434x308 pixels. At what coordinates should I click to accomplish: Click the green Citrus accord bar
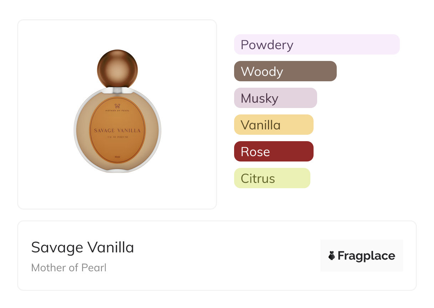[272, 178]
